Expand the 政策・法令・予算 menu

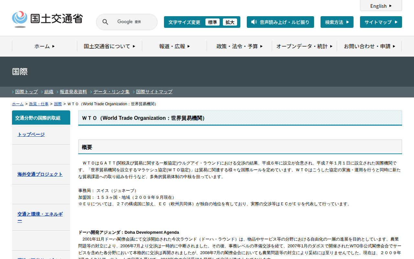tap(239, 46)
